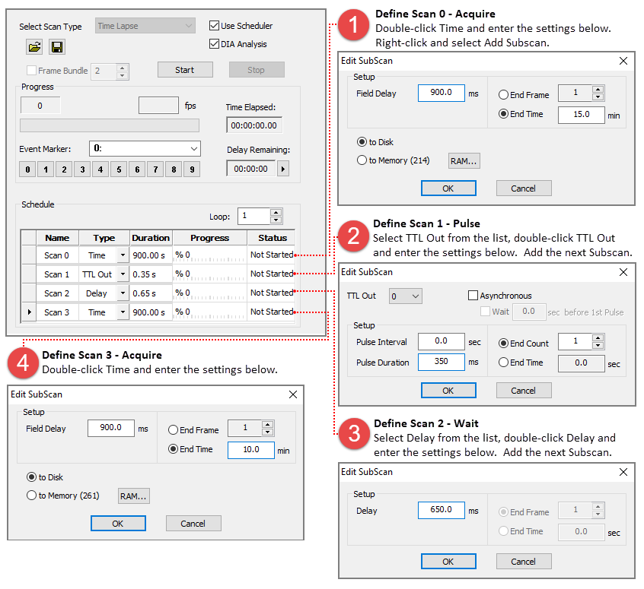
Task: Click event marker button 9
Action: tap(192, 169)
